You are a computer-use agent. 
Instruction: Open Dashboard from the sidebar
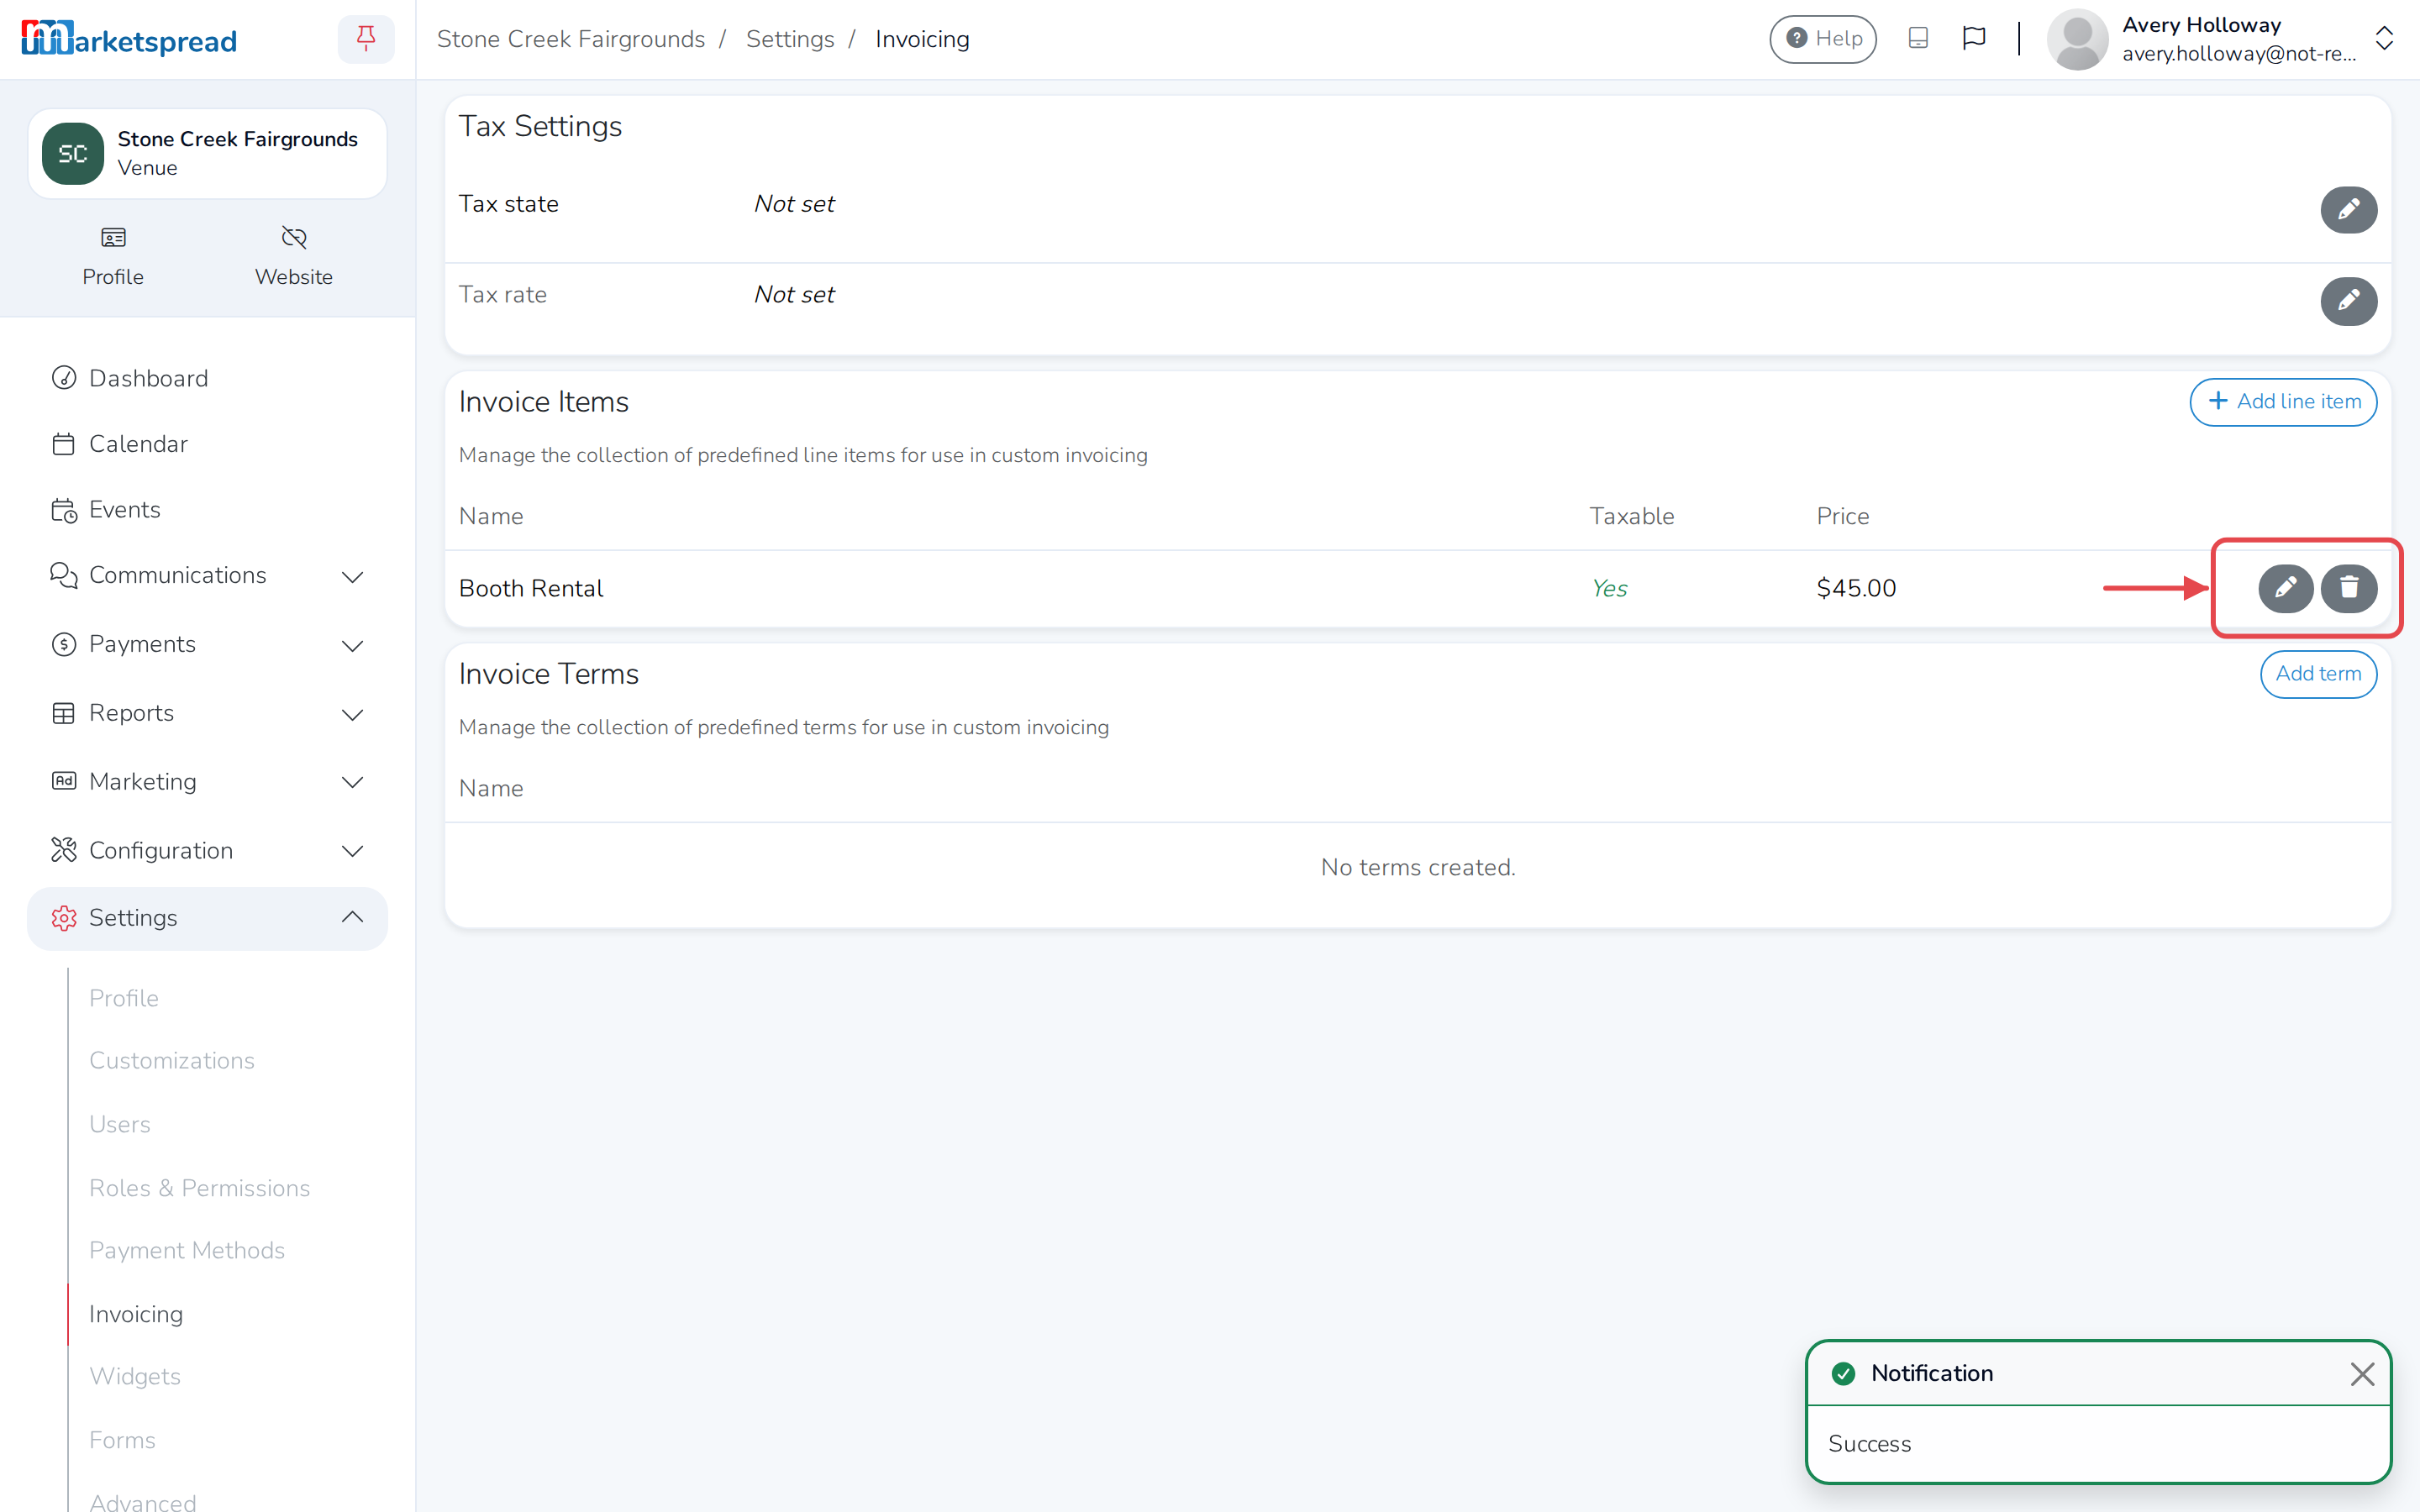click(x=207, y=378)
